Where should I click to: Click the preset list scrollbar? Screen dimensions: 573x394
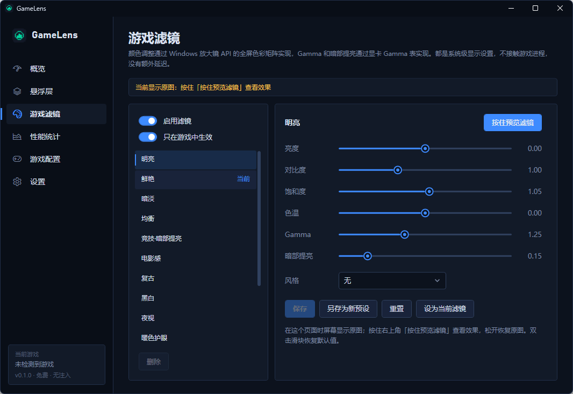pyautogui.click(x=259, y=219)
